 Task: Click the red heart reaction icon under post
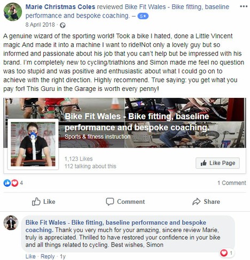coord(15,183)
